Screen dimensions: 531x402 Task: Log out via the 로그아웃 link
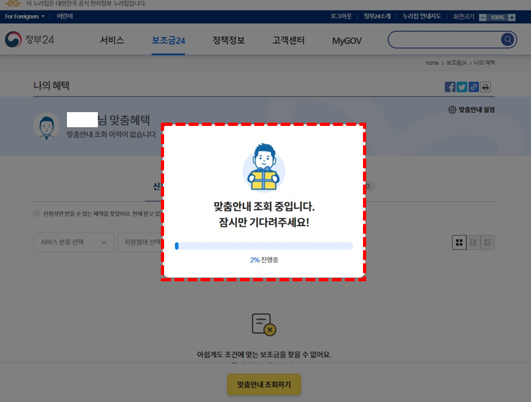[x=341, y=16]
